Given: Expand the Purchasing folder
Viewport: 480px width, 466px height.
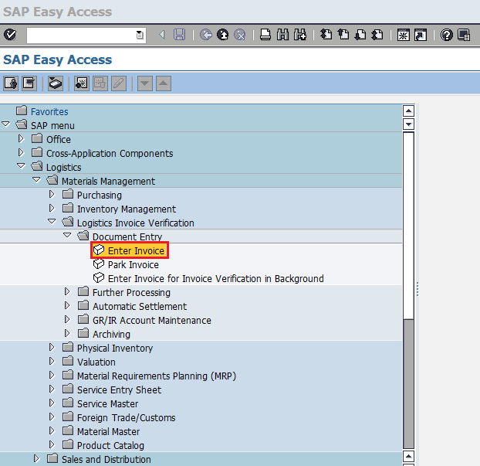Looking at the screenshot, I should [x=52, y=194].
